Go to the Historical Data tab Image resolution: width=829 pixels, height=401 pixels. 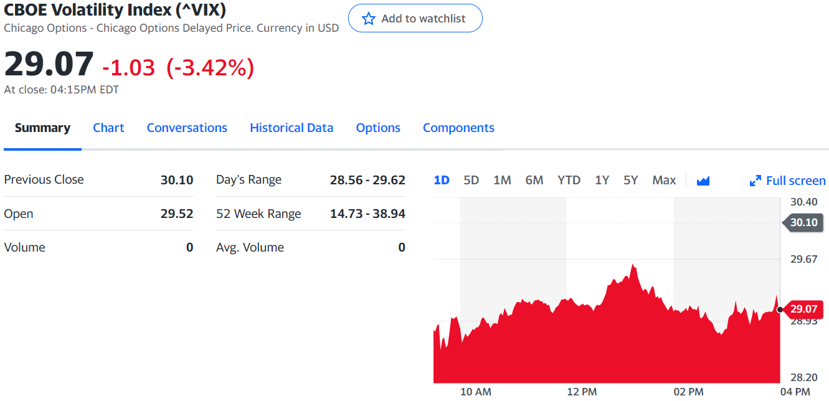coord(291,128)
